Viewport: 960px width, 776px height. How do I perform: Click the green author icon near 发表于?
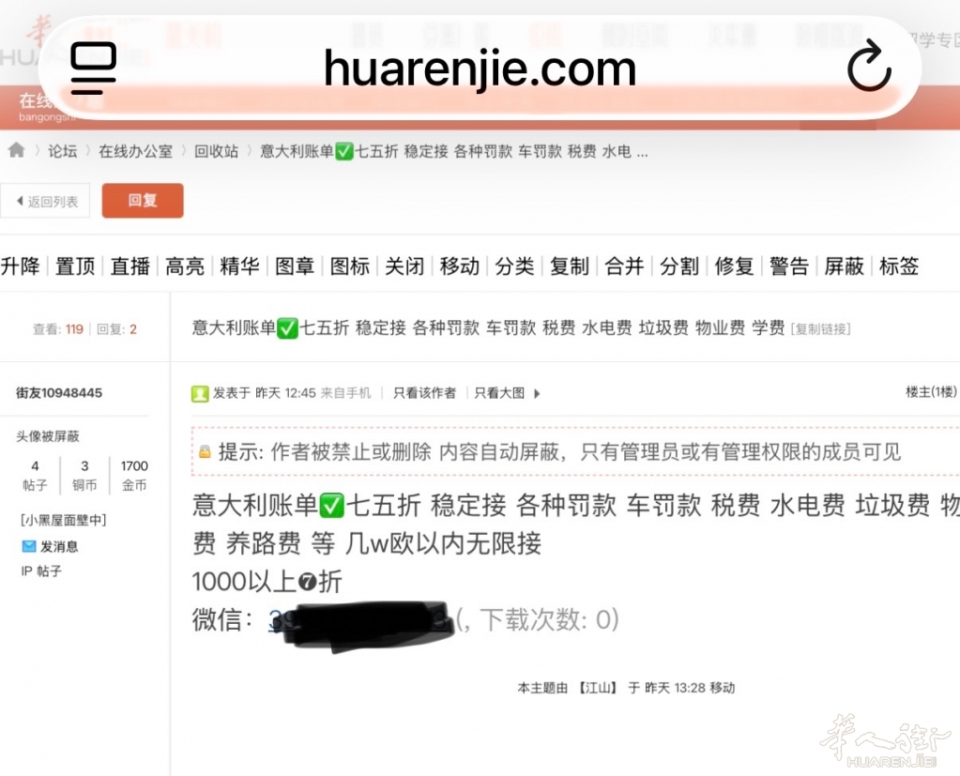pos(200,393)
